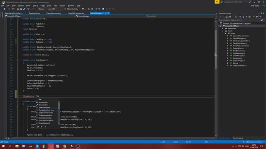
Task: Click the split editor icon above scrollbar
Action: point(216,19)
